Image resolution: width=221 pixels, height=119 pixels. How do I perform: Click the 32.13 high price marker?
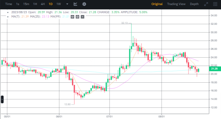[124, 23]
